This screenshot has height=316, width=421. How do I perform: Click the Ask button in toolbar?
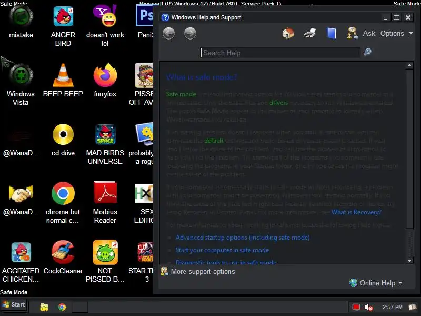[369, 33]
